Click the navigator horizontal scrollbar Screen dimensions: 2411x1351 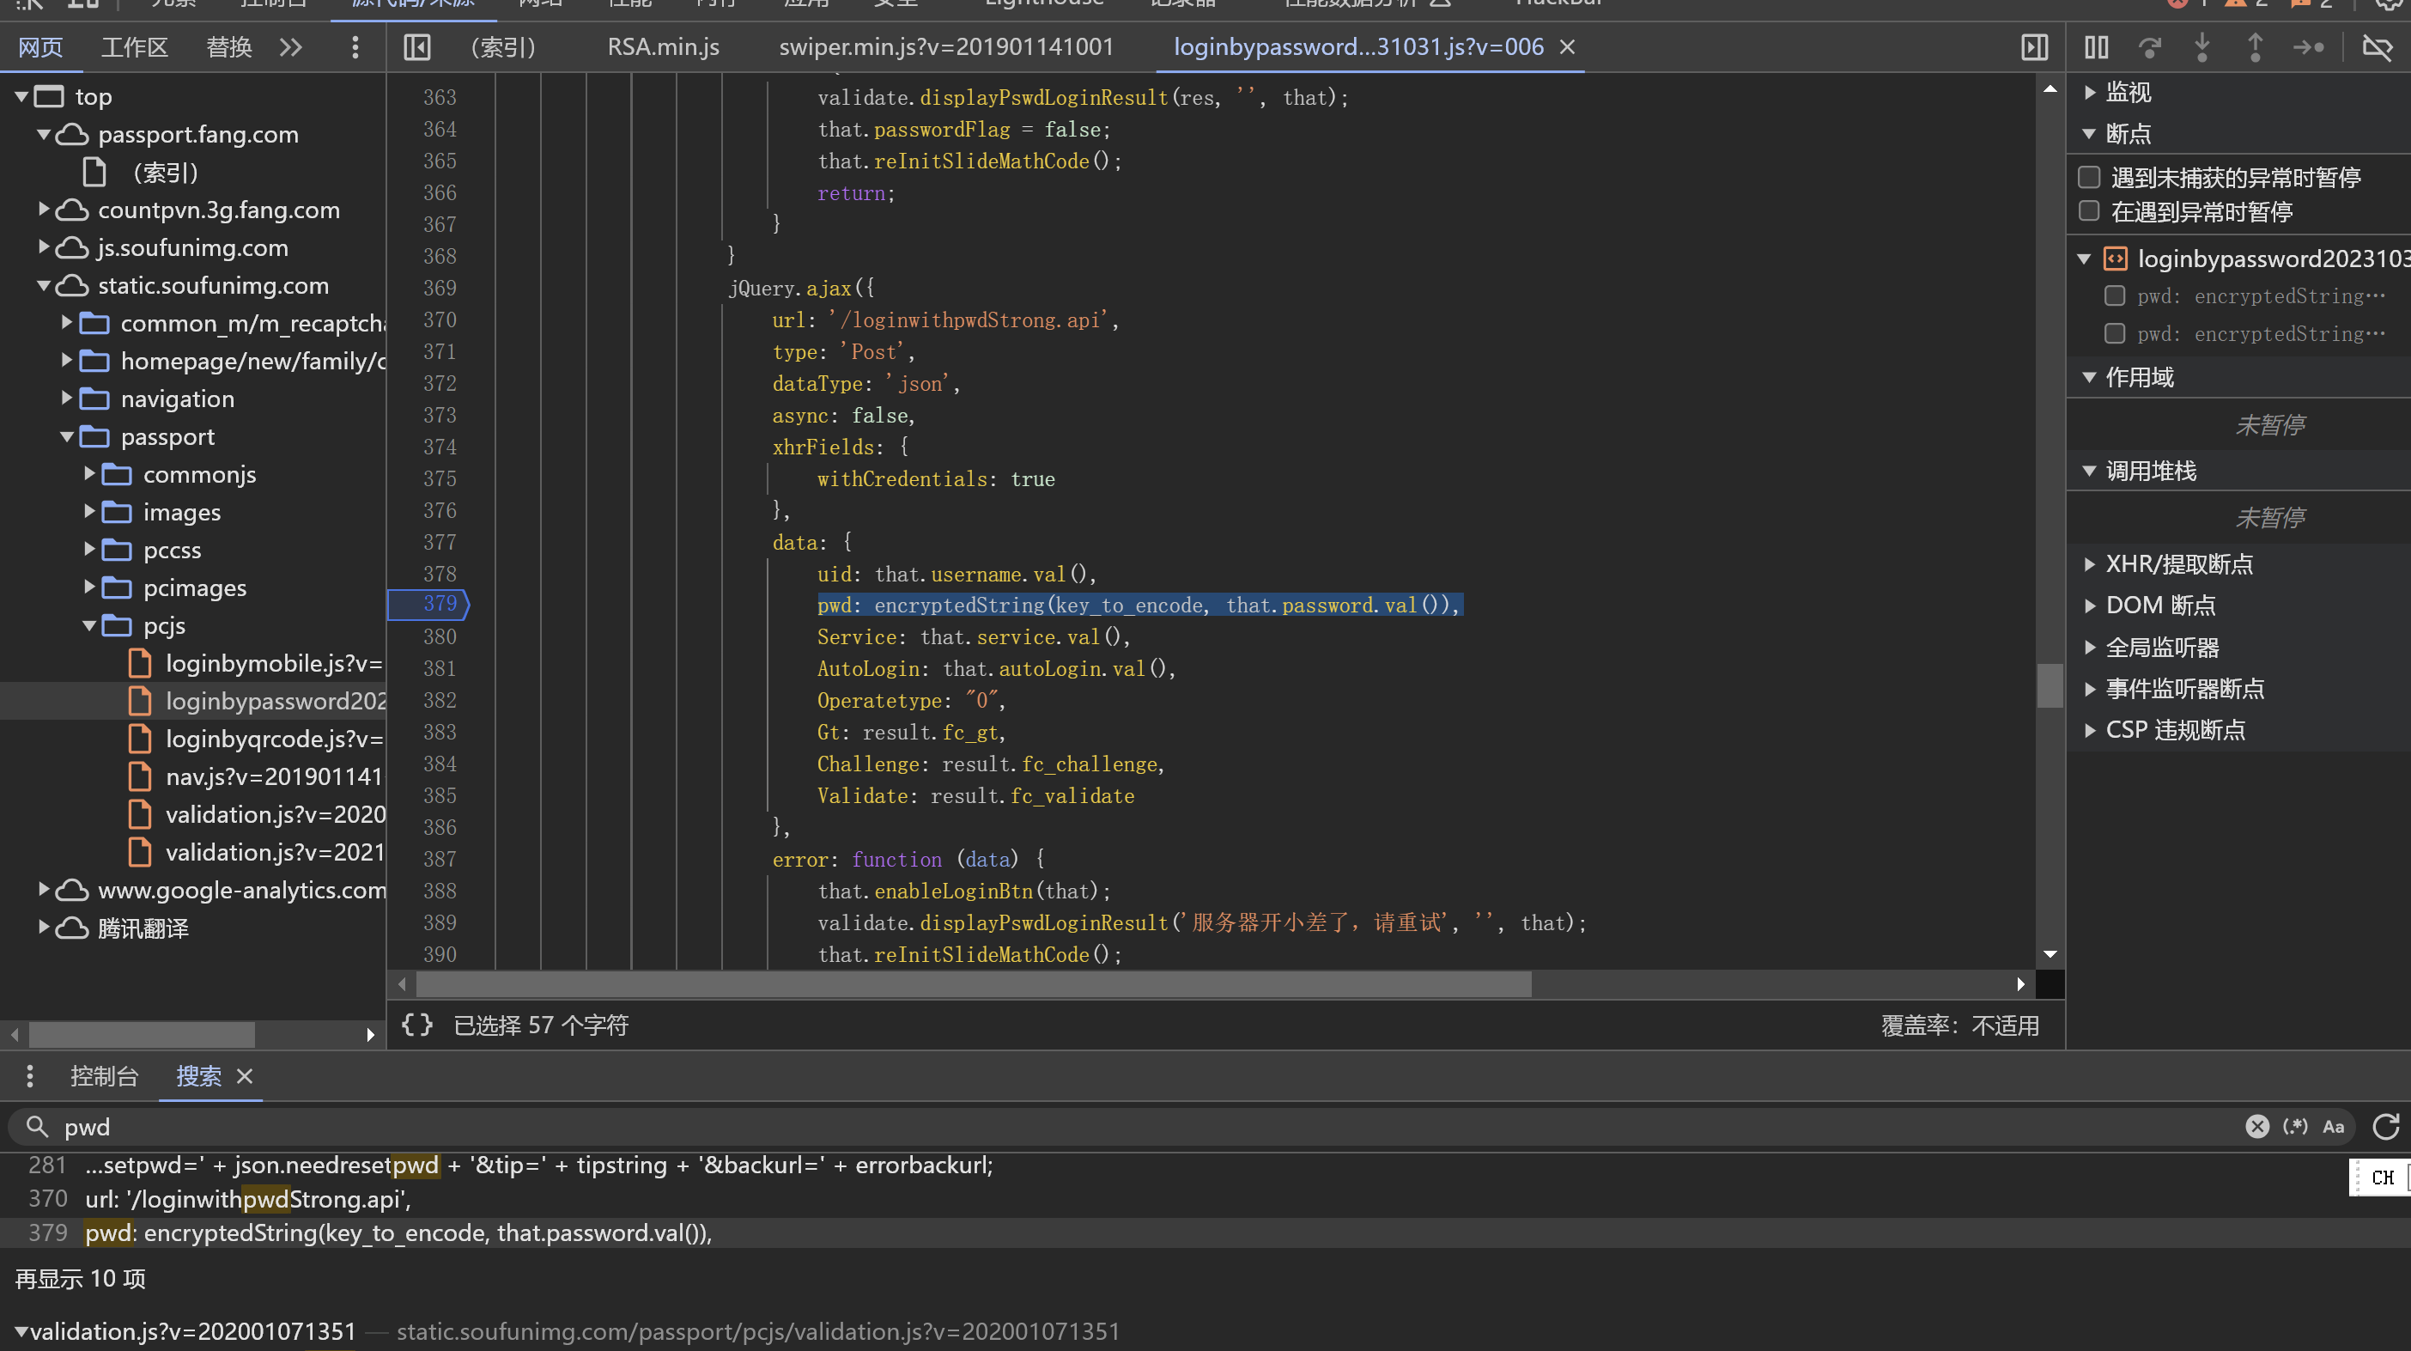click(x=143, y=1035)
